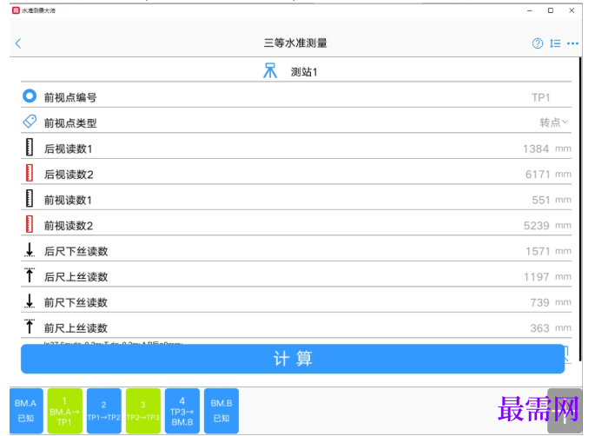Open the three-dot more options menu
The image size is (595, 436).
572,43
